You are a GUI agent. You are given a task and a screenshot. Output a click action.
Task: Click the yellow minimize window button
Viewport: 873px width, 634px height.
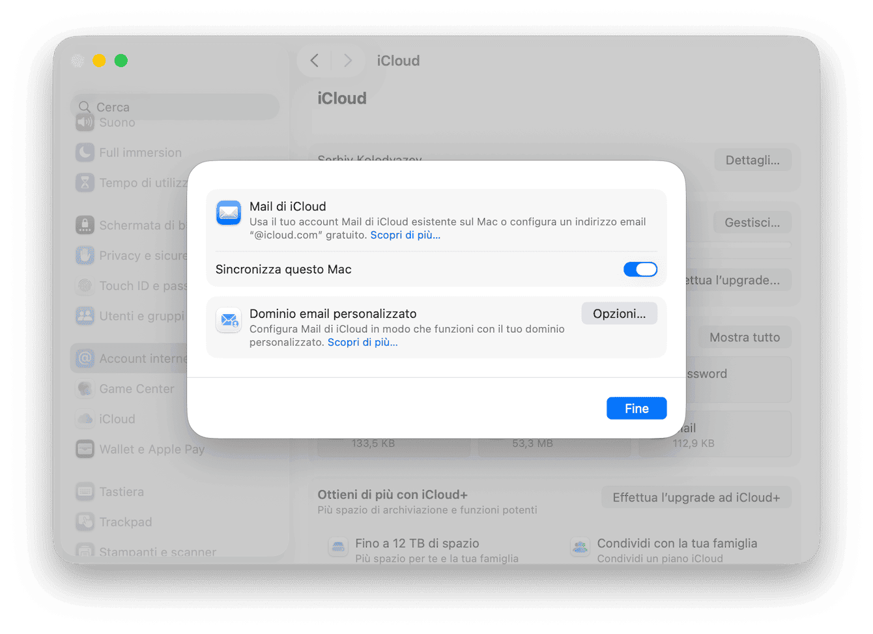point(99,61)
